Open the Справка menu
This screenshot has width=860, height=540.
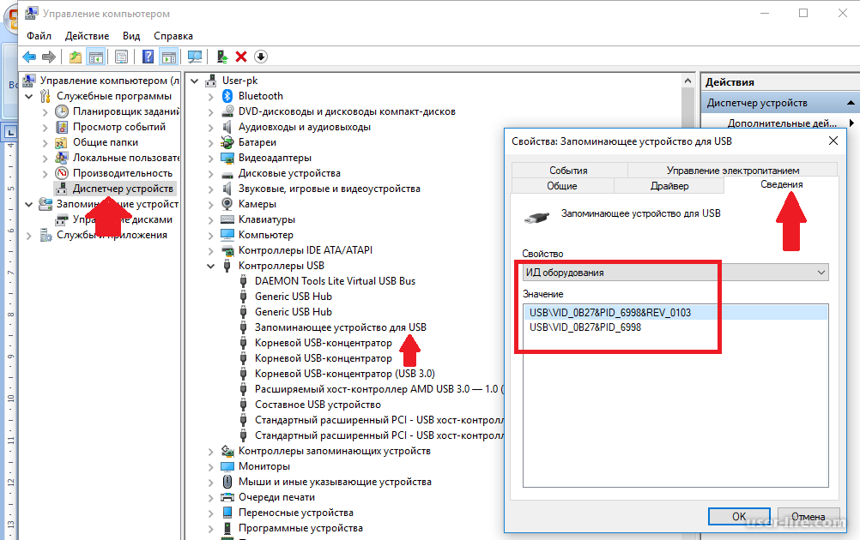(173, 36)
